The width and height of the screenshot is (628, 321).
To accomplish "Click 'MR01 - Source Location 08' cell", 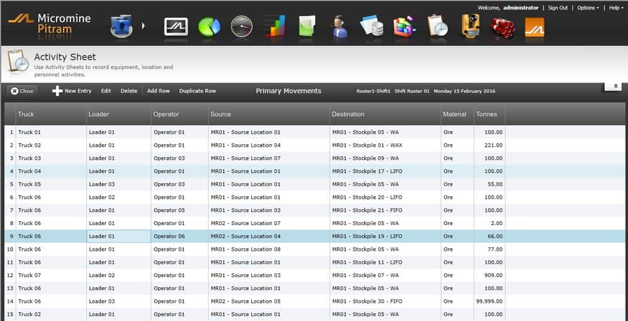I will tap(269, 250).
